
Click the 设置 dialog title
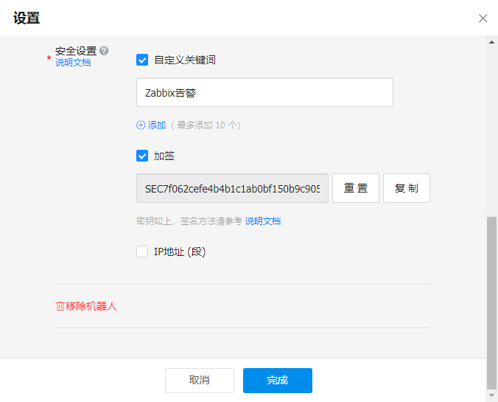pyautogui.click(x=27, y=18)
